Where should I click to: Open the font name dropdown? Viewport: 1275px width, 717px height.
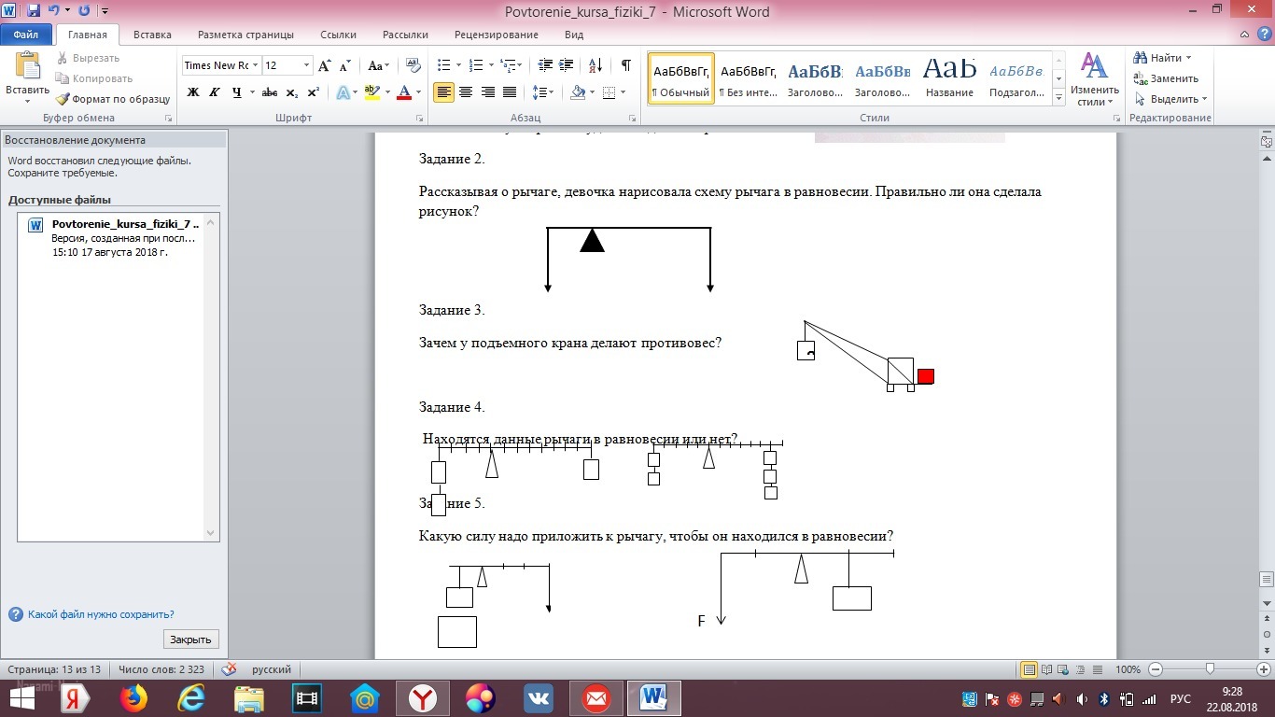click(255, 65)
